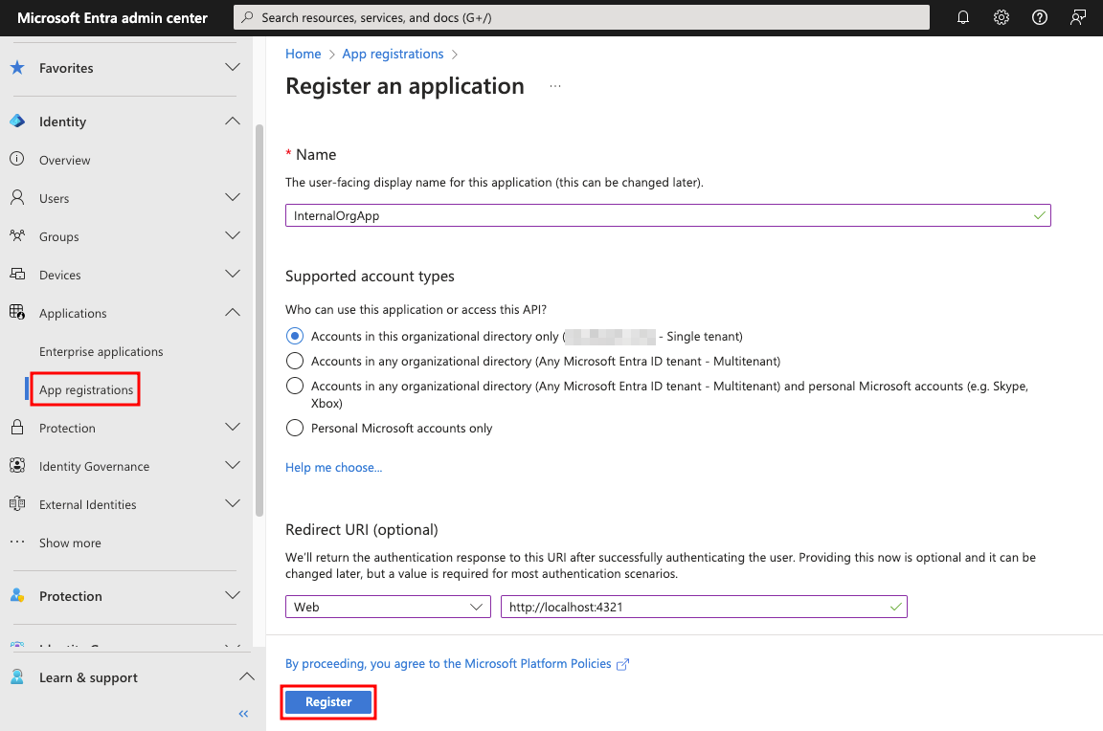Open the Groups menu item
This screenshot has width=1103, height=731.
coord(59,237)
